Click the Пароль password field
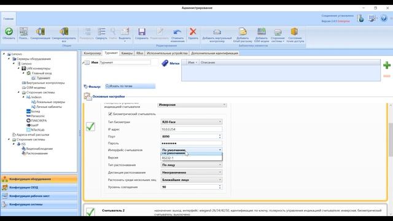The width and height of the screenshot is (393, 221). (191, 143)
